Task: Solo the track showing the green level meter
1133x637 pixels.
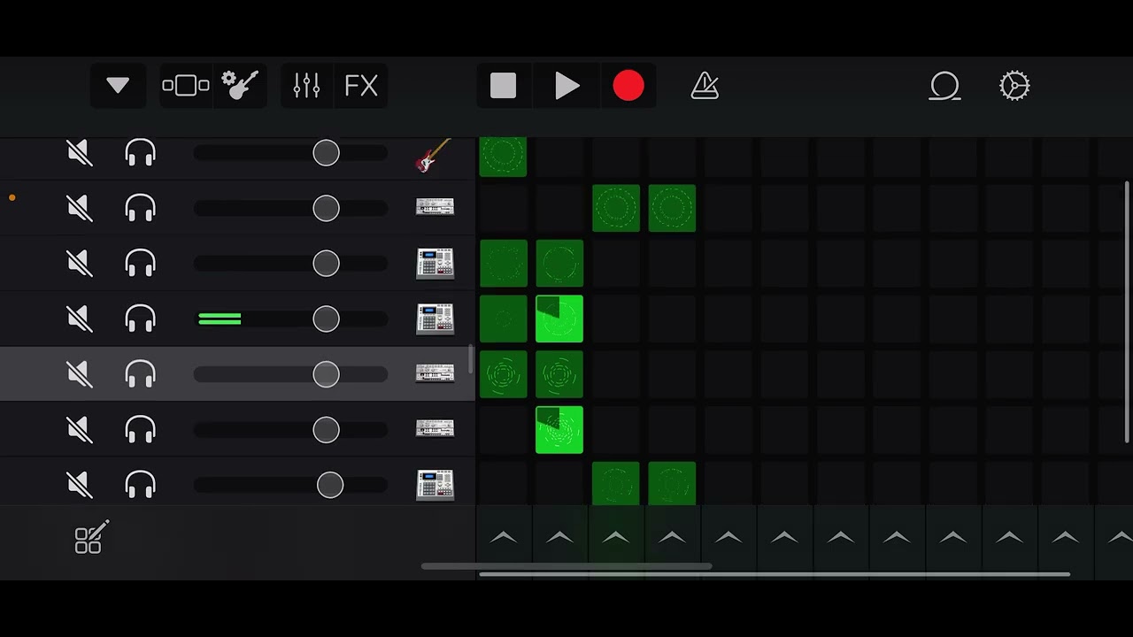Action: coord(141,319)
